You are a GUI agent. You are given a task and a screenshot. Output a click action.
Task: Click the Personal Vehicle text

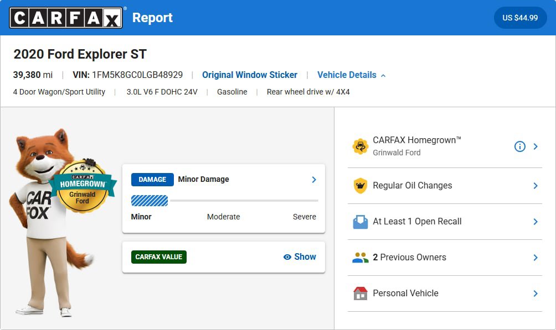(x=406, y=293)
